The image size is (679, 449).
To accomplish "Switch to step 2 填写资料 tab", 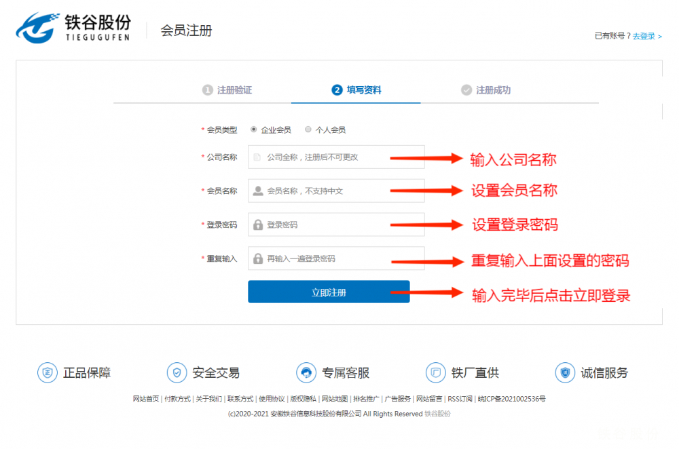I will click(x=356, y=90).
